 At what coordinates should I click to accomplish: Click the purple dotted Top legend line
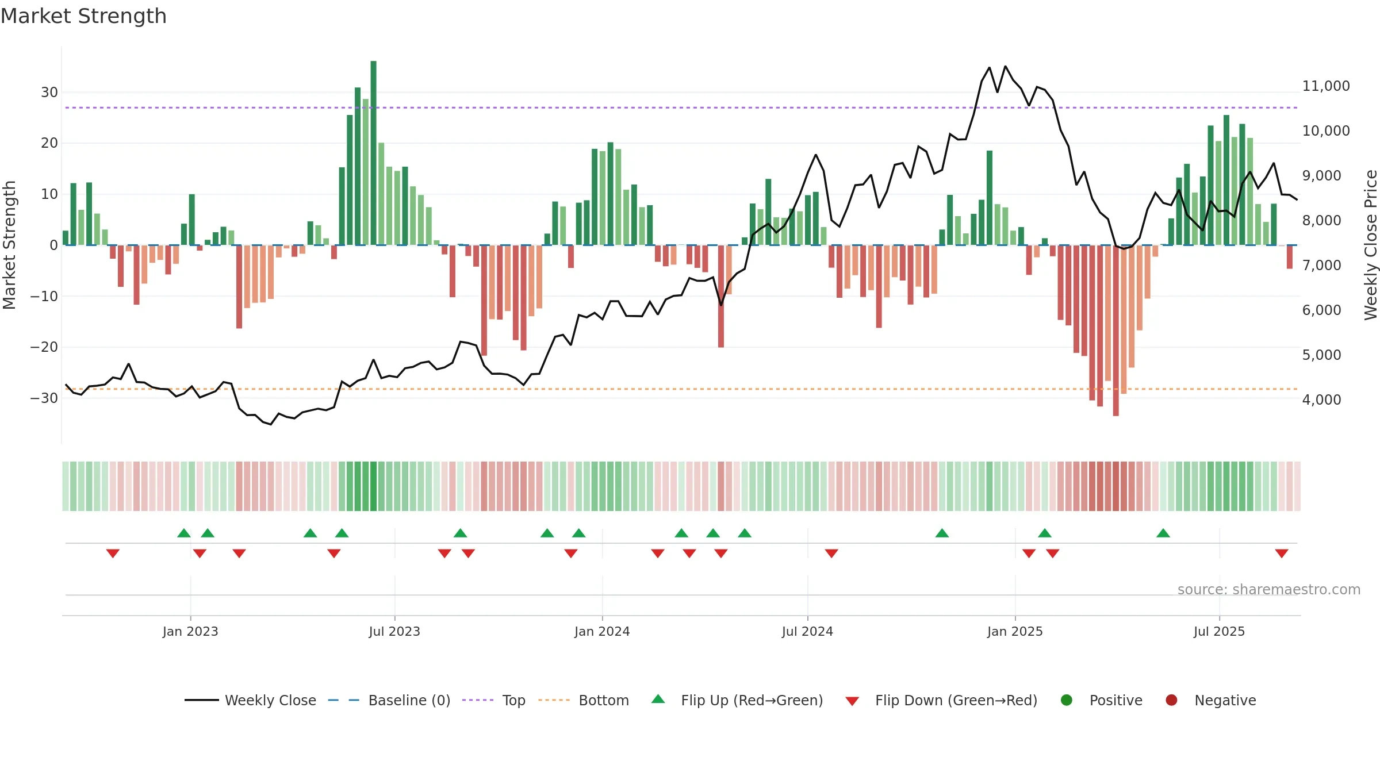[x=478, y=700]
